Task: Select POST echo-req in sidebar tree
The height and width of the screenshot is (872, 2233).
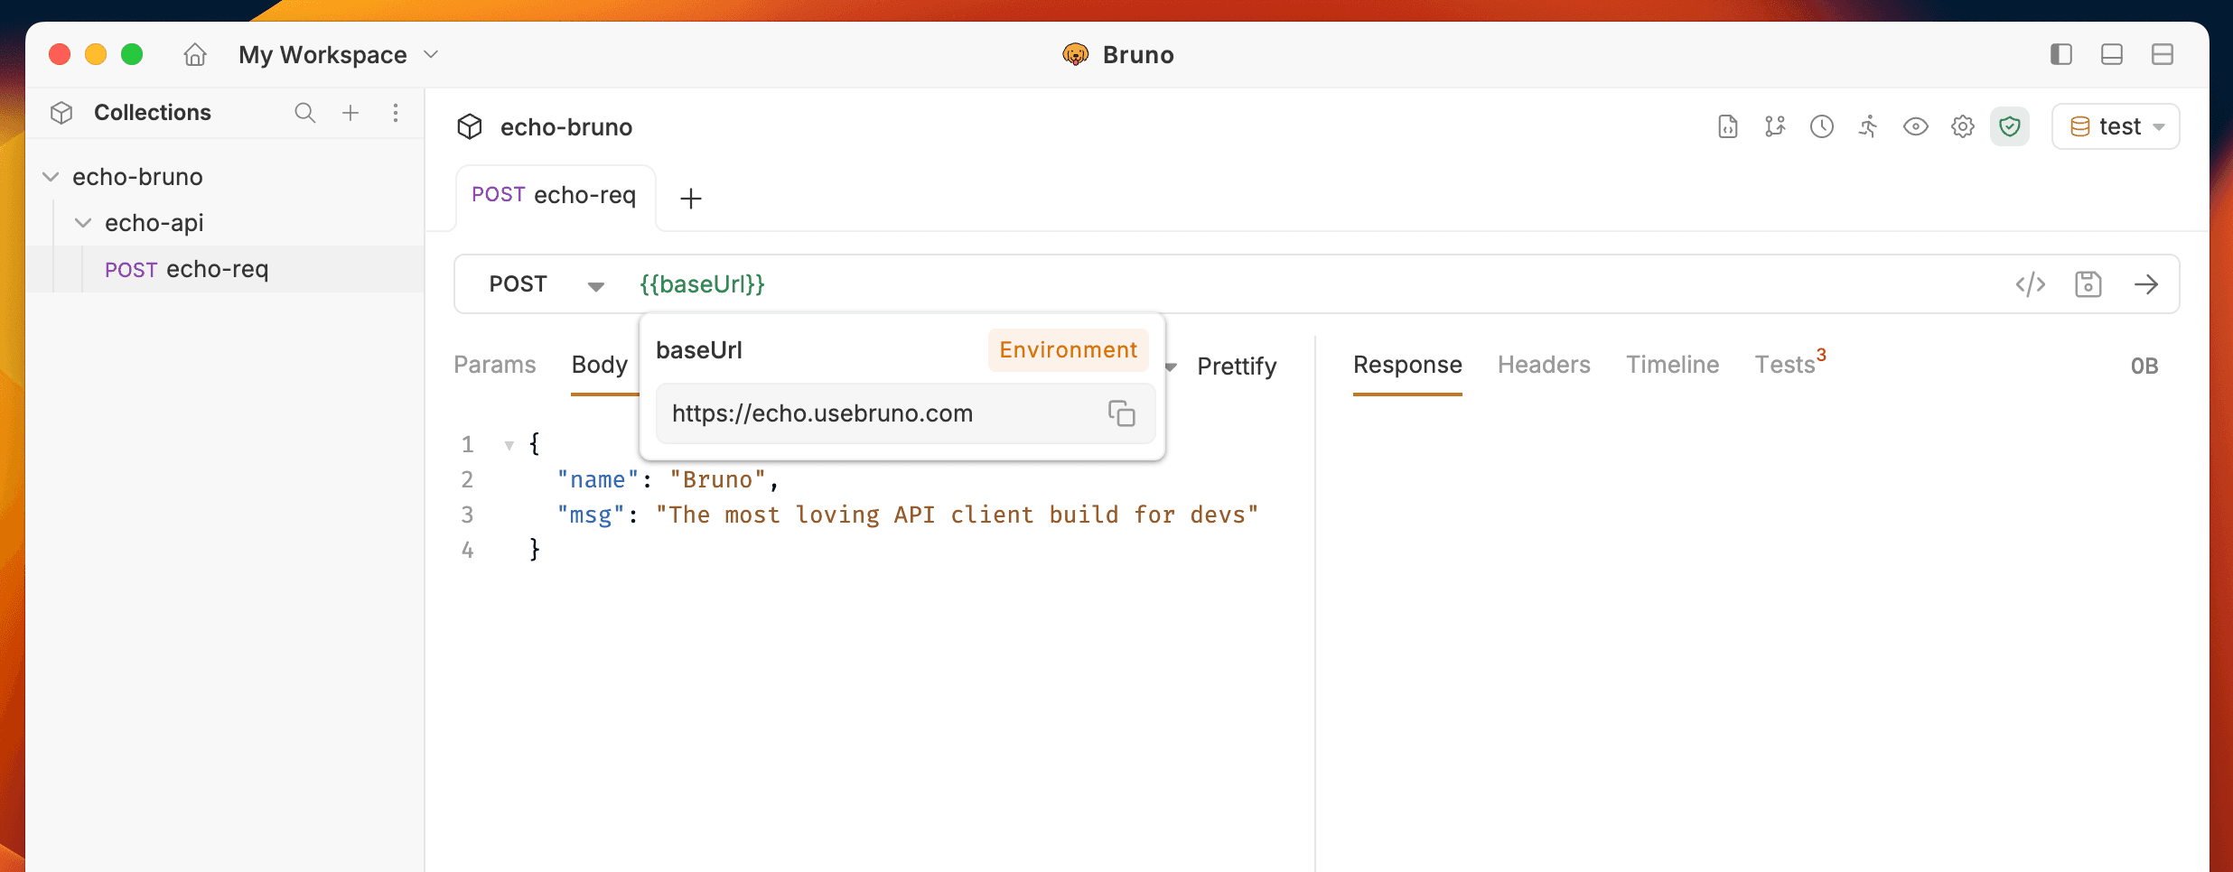Action: pos(187,269)
